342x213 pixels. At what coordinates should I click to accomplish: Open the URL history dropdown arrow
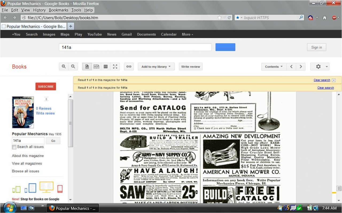(x=225, y=18)
